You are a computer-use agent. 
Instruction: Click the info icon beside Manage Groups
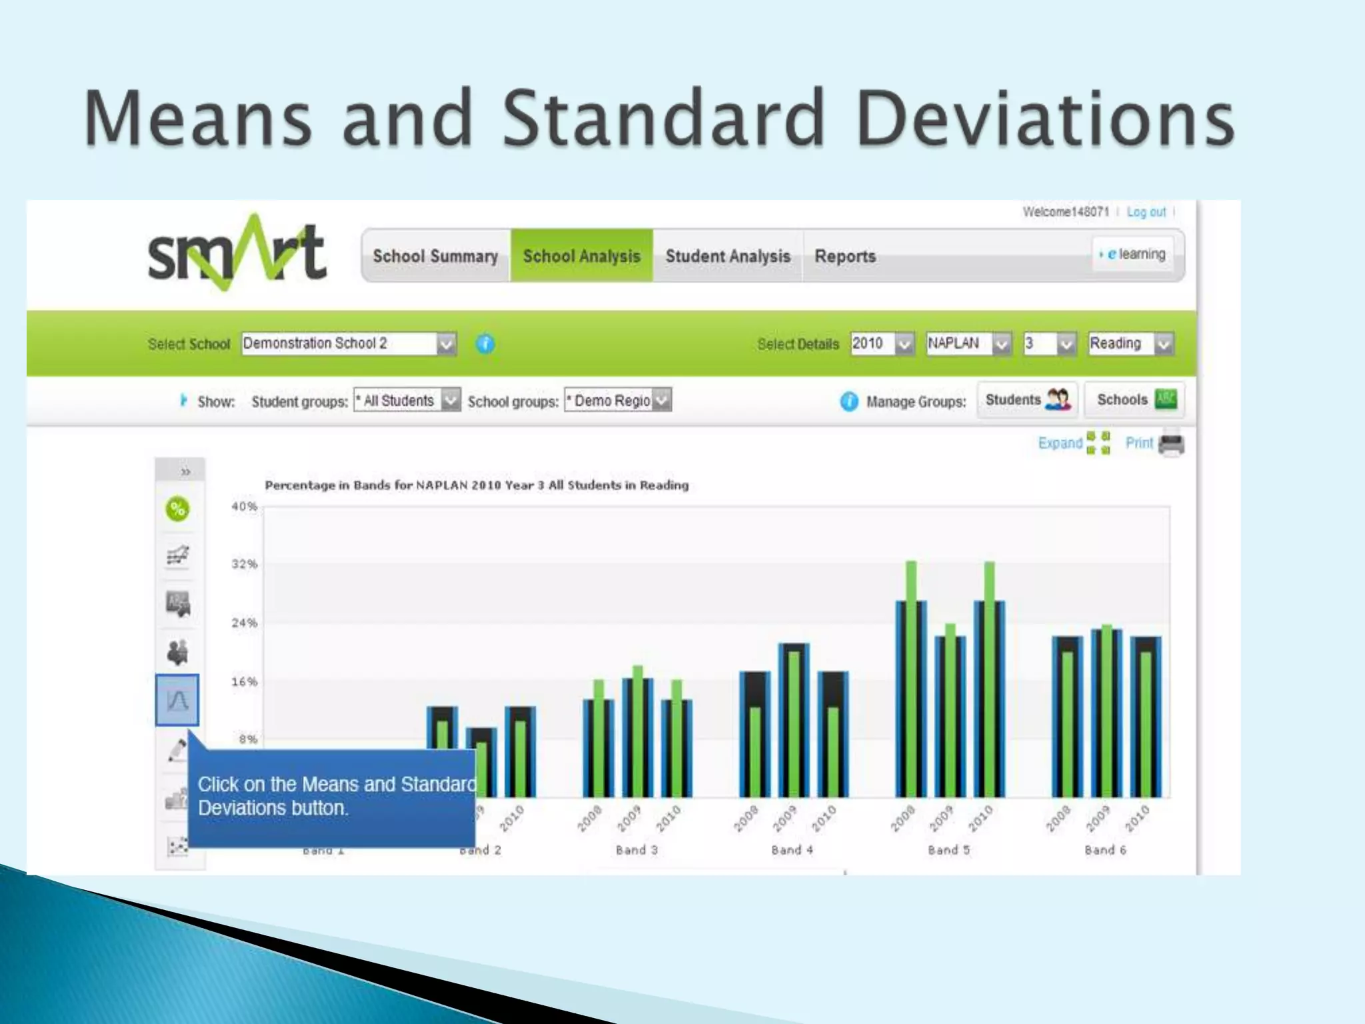pyautogui.click(x=848, y=401)
